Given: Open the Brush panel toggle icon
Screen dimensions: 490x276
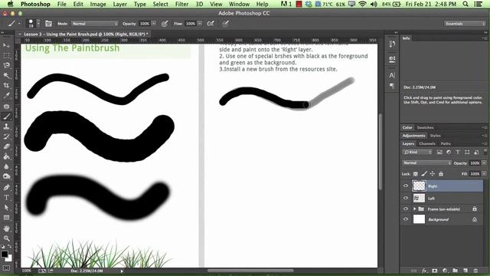Looking at the screenshot, I should (x=48, y=24).
